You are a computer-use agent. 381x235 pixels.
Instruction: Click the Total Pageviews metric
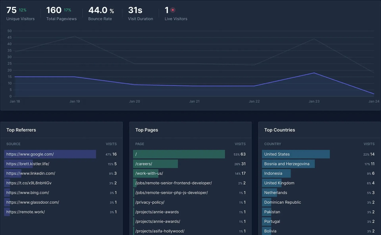[61, 13]
